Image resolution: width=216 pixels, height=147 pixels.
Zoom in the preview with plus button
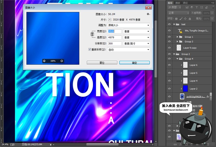62,61
